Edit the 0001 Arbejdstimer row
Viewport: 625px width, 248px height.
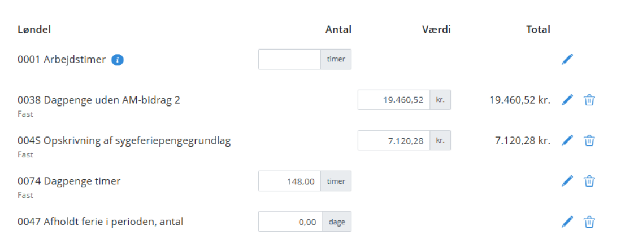pyautogui.click(x=567, y=59)
